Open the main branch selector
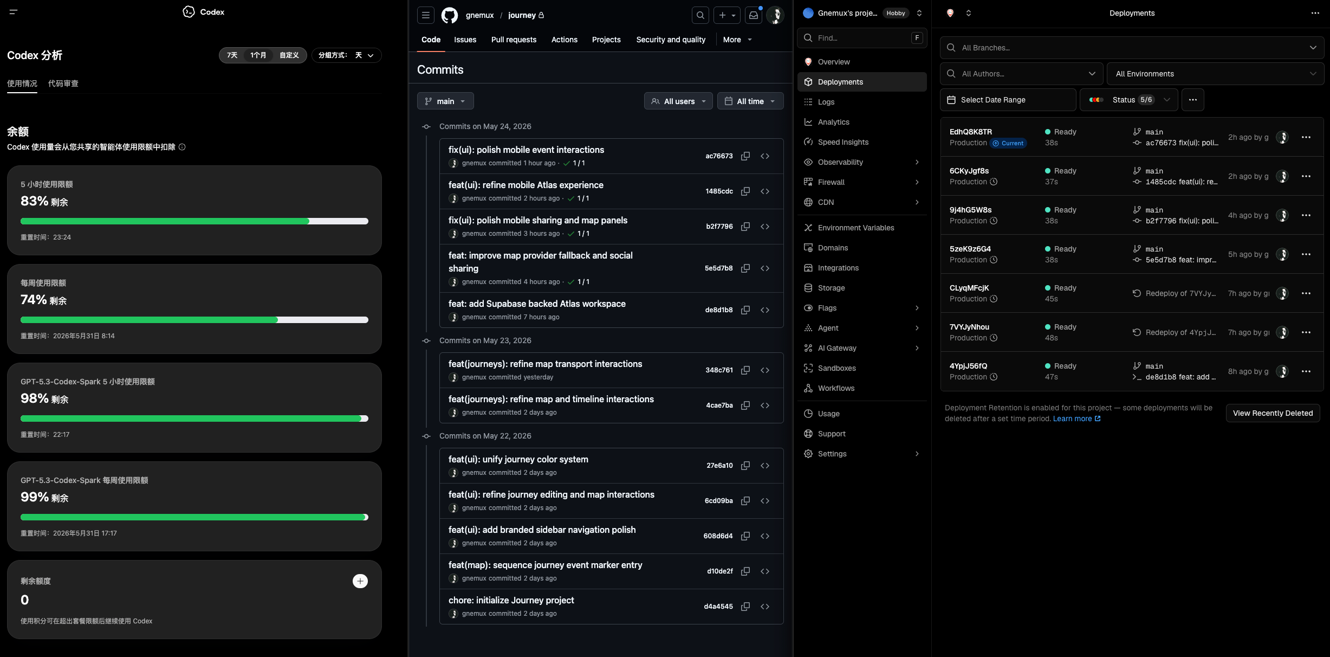The image size is (1330, 657). [445, 101]
